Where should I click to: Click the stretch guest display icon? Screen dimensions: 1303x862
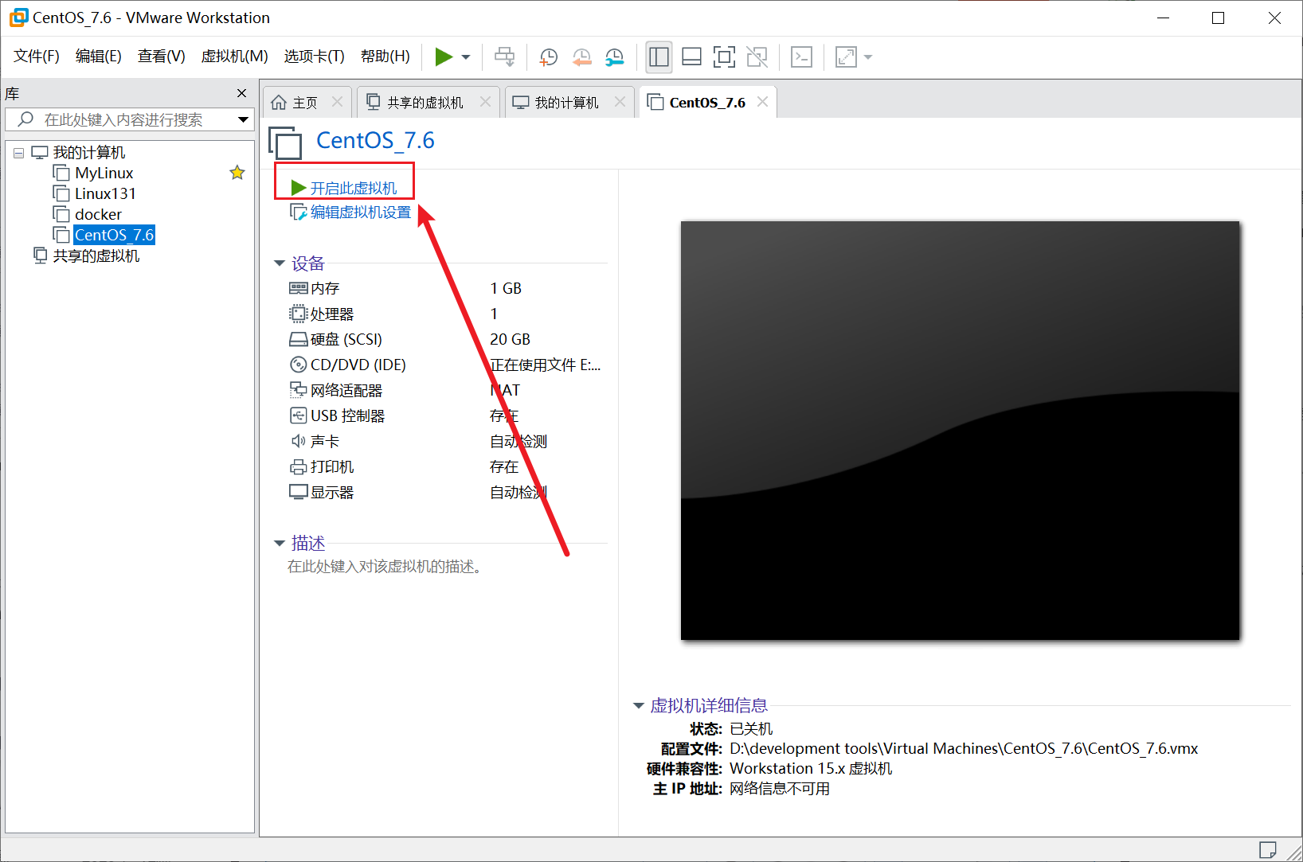click(846, 57)
